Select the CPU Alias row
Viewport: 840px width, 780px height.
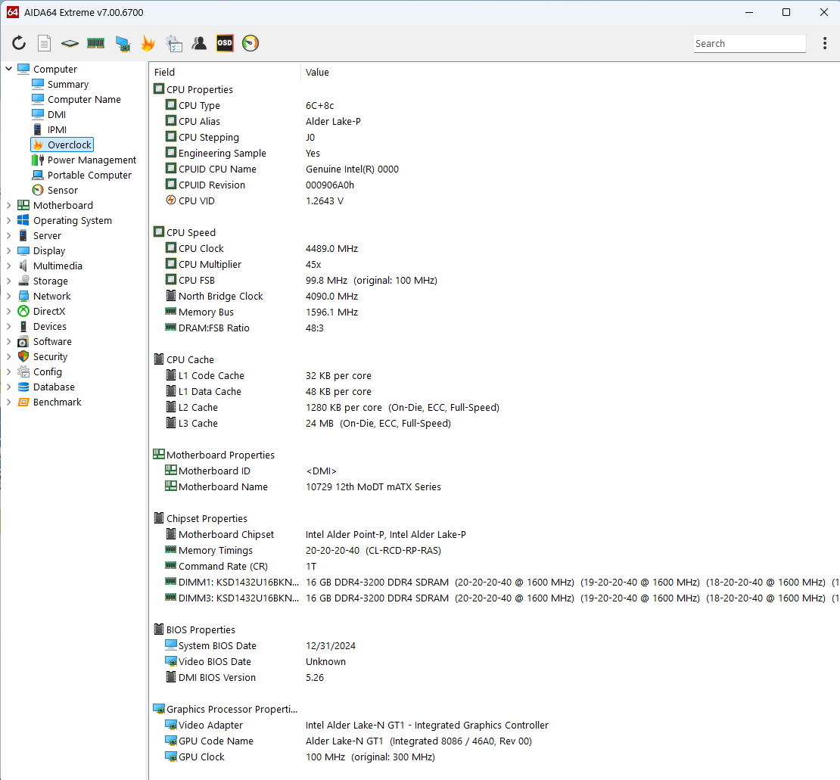click(x=494, y=121)
